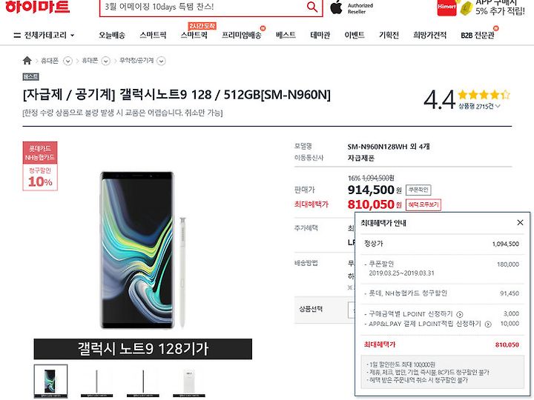Open the Himart app promotion icon

tap(446, 7)
